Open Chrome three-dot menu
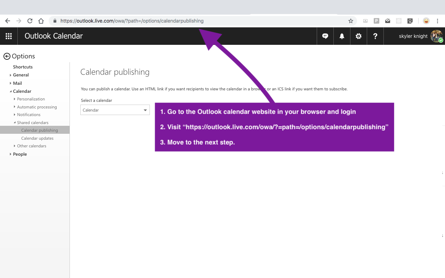Screen dimensions: 445x278 click(x=437, y=21)
